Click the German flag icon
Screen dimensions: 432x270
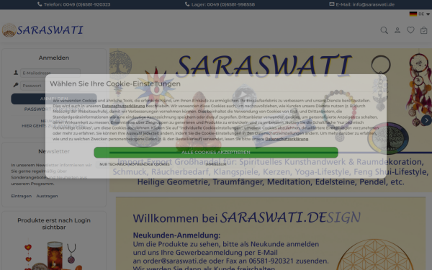(x=413, y=14)
